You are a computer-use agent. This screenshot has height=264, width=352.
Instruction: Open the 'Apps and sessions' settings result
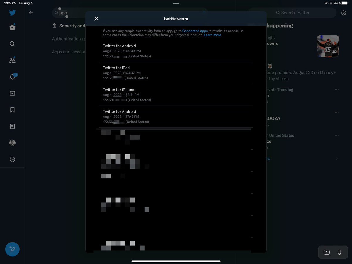pyautogui.click(x=69, y=52)
